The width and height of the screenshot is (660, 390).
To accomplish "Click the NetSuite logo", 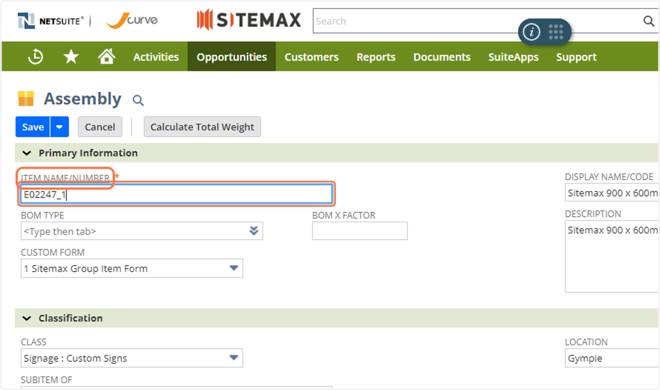I will coord(51,21).
